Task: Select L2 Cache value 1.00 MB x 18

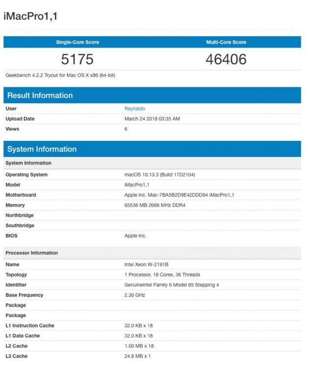Action: [139, 346]
